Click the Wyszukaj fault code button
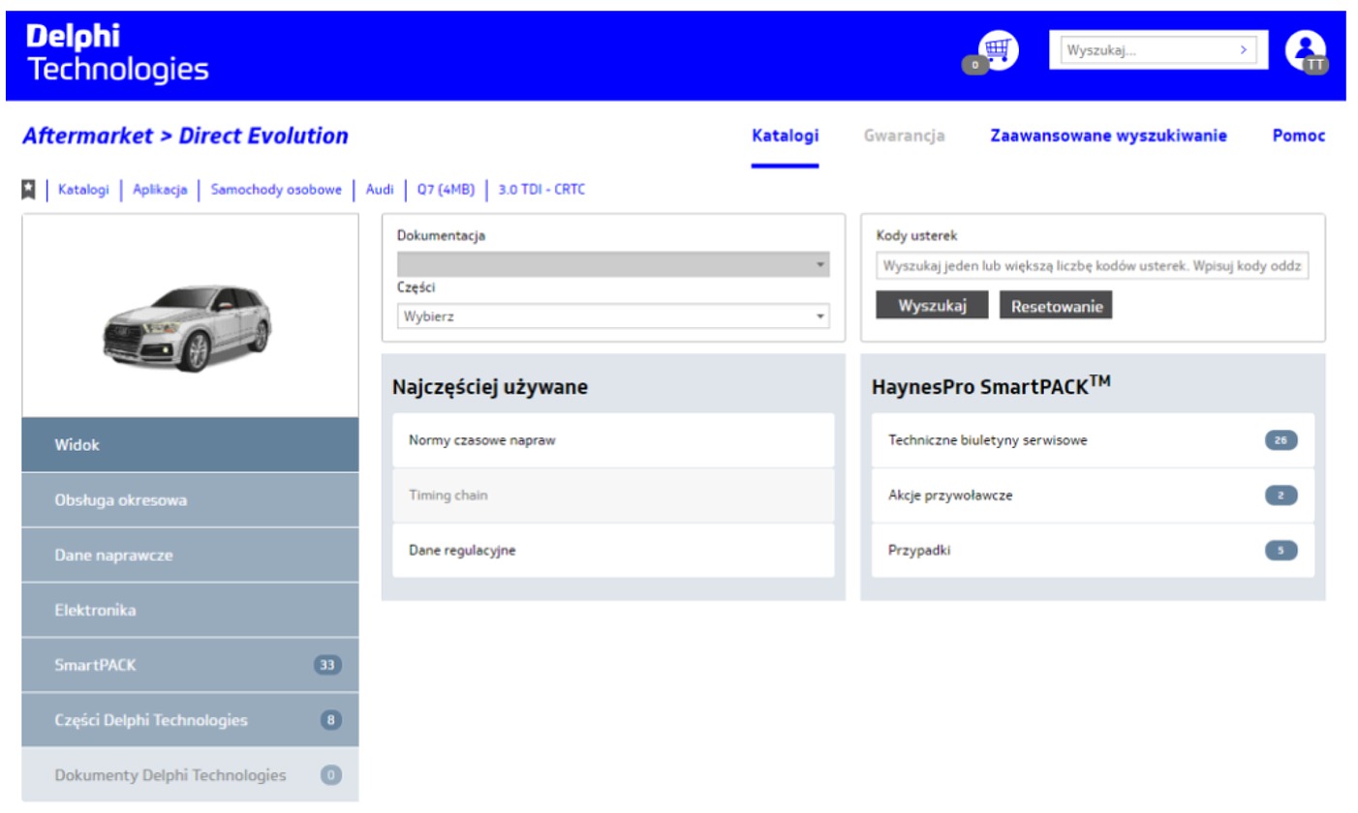 coord(934,305)
